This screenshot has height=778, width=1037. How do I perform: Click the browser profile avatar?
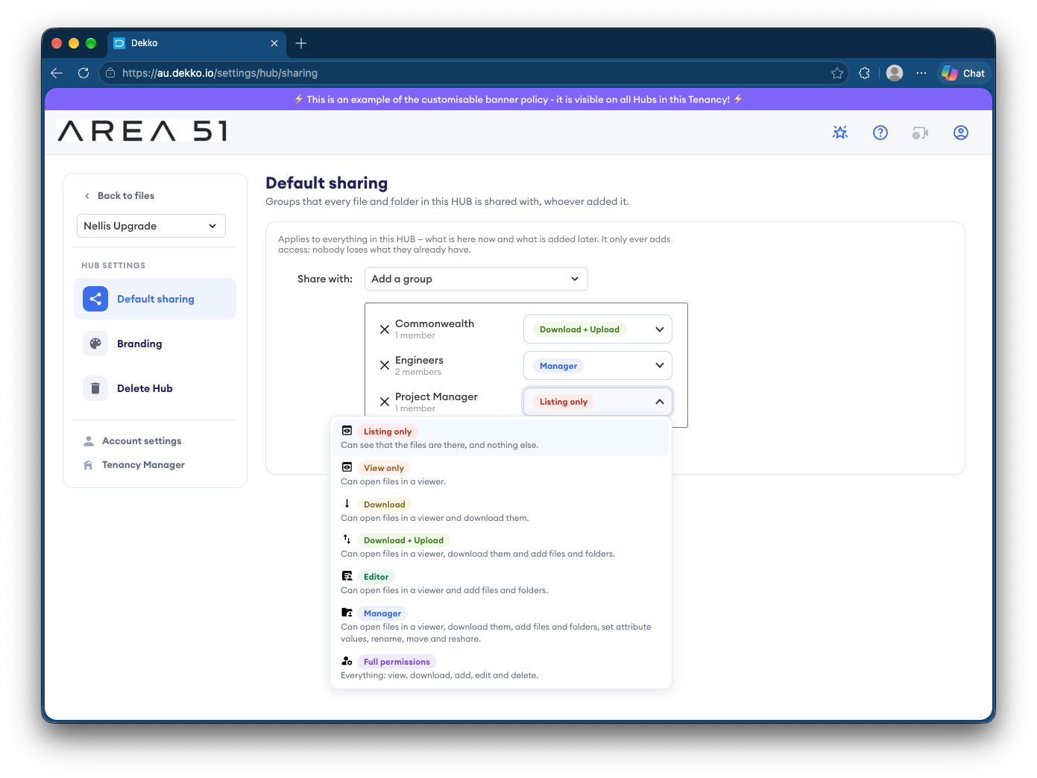pos(895,73)
